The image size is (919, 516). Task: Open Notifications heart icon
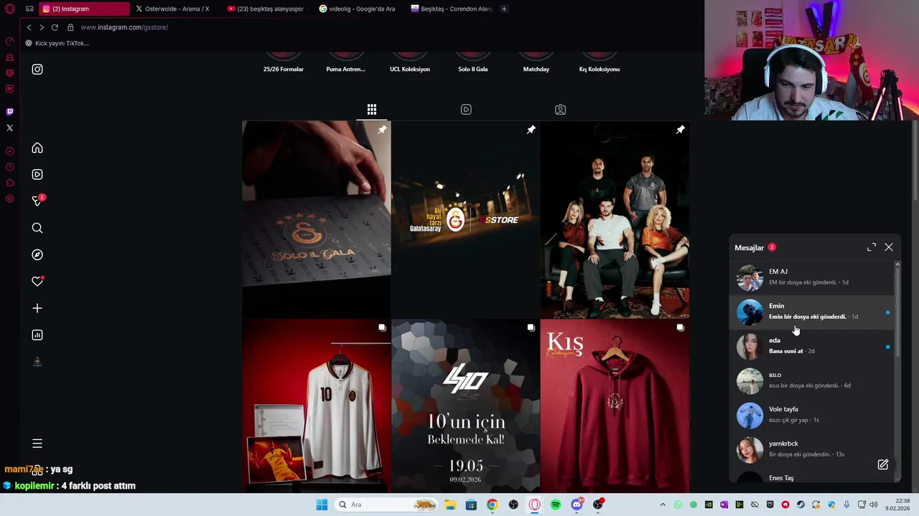pos(37,282)
